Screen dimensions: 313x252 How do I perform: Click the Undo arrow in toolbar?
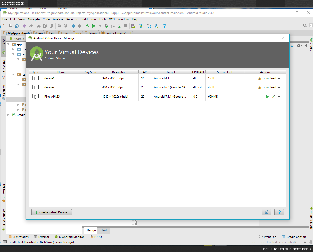point(25,26)
